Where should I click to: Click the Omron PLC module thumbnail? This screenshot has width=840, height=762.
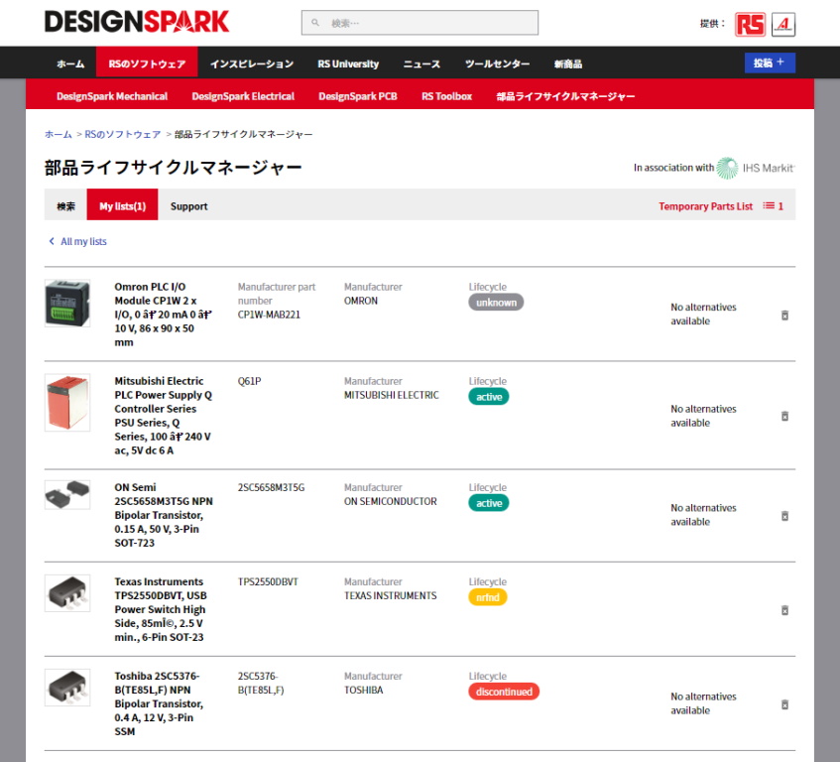point(67,304)
